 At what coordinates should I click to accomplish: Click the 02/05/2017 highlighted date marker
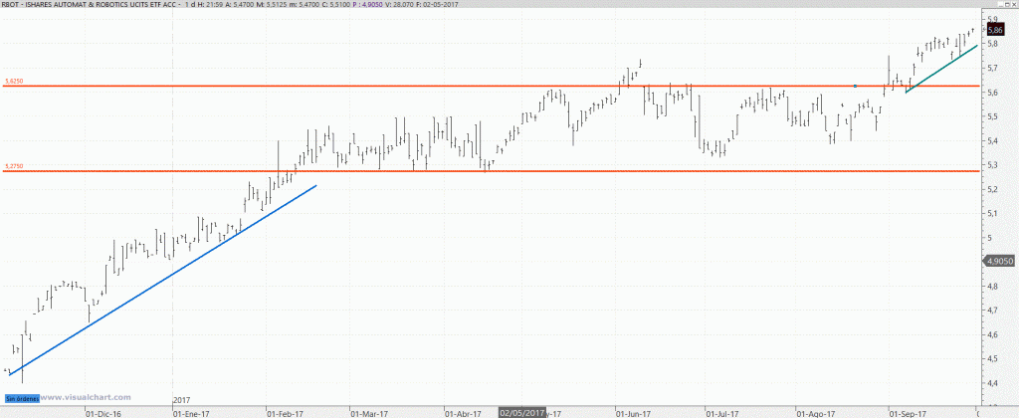[521, 413]
